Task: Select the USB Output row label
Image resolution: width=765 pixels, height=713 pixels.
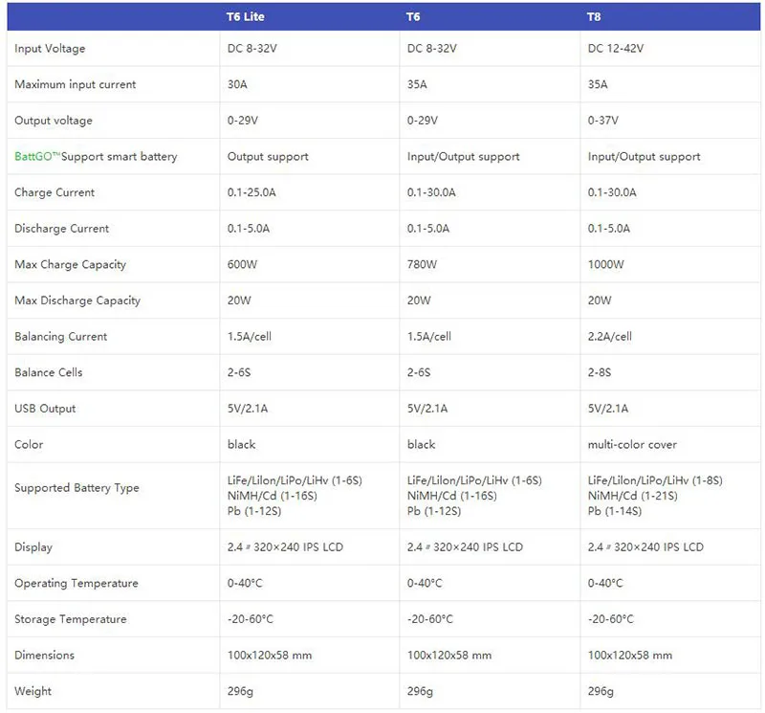Action: (x=45, y=409)
